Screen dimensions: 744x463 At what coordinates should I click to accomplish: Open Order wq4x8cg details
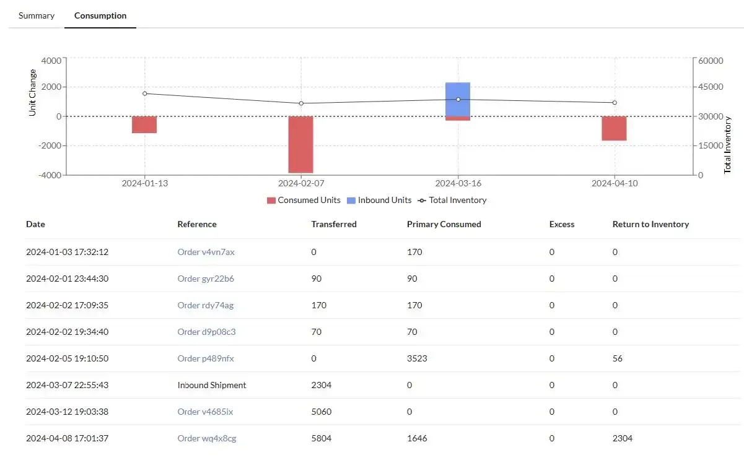point(206,438)
